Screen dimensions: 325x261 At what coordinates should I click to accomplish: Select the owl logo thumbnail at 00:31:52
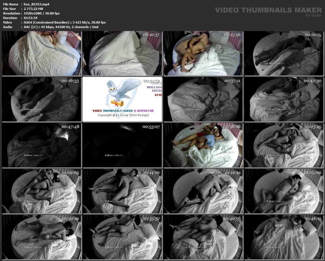122,99
